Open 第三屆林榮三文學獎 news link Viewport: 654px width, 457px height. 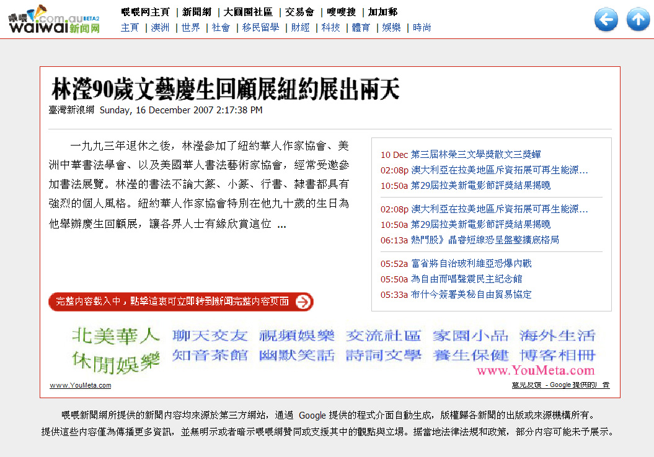pyautogui.click(x=475, y=154)
